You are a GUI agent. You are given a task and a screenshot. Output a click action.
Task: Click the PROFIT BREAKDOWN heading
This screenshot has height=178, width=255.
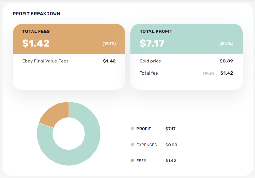pyautogui.click(x=36, y=14)
